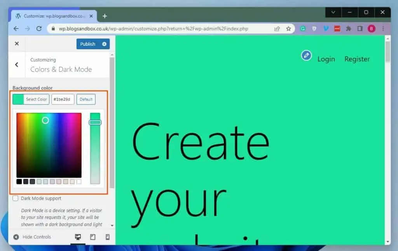398x251 pixels.
Task: Close the WordPress Customizer panel
Action: click(17, 43)
